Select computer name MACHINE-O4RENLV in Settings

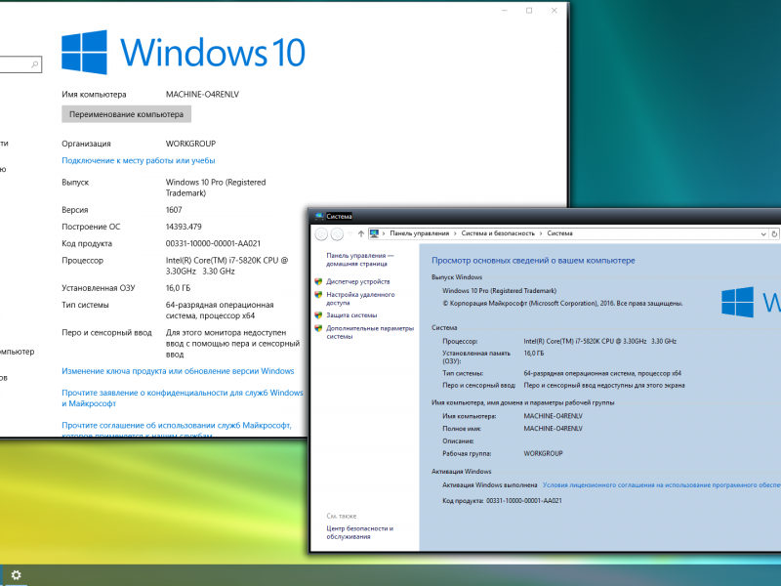202,94
